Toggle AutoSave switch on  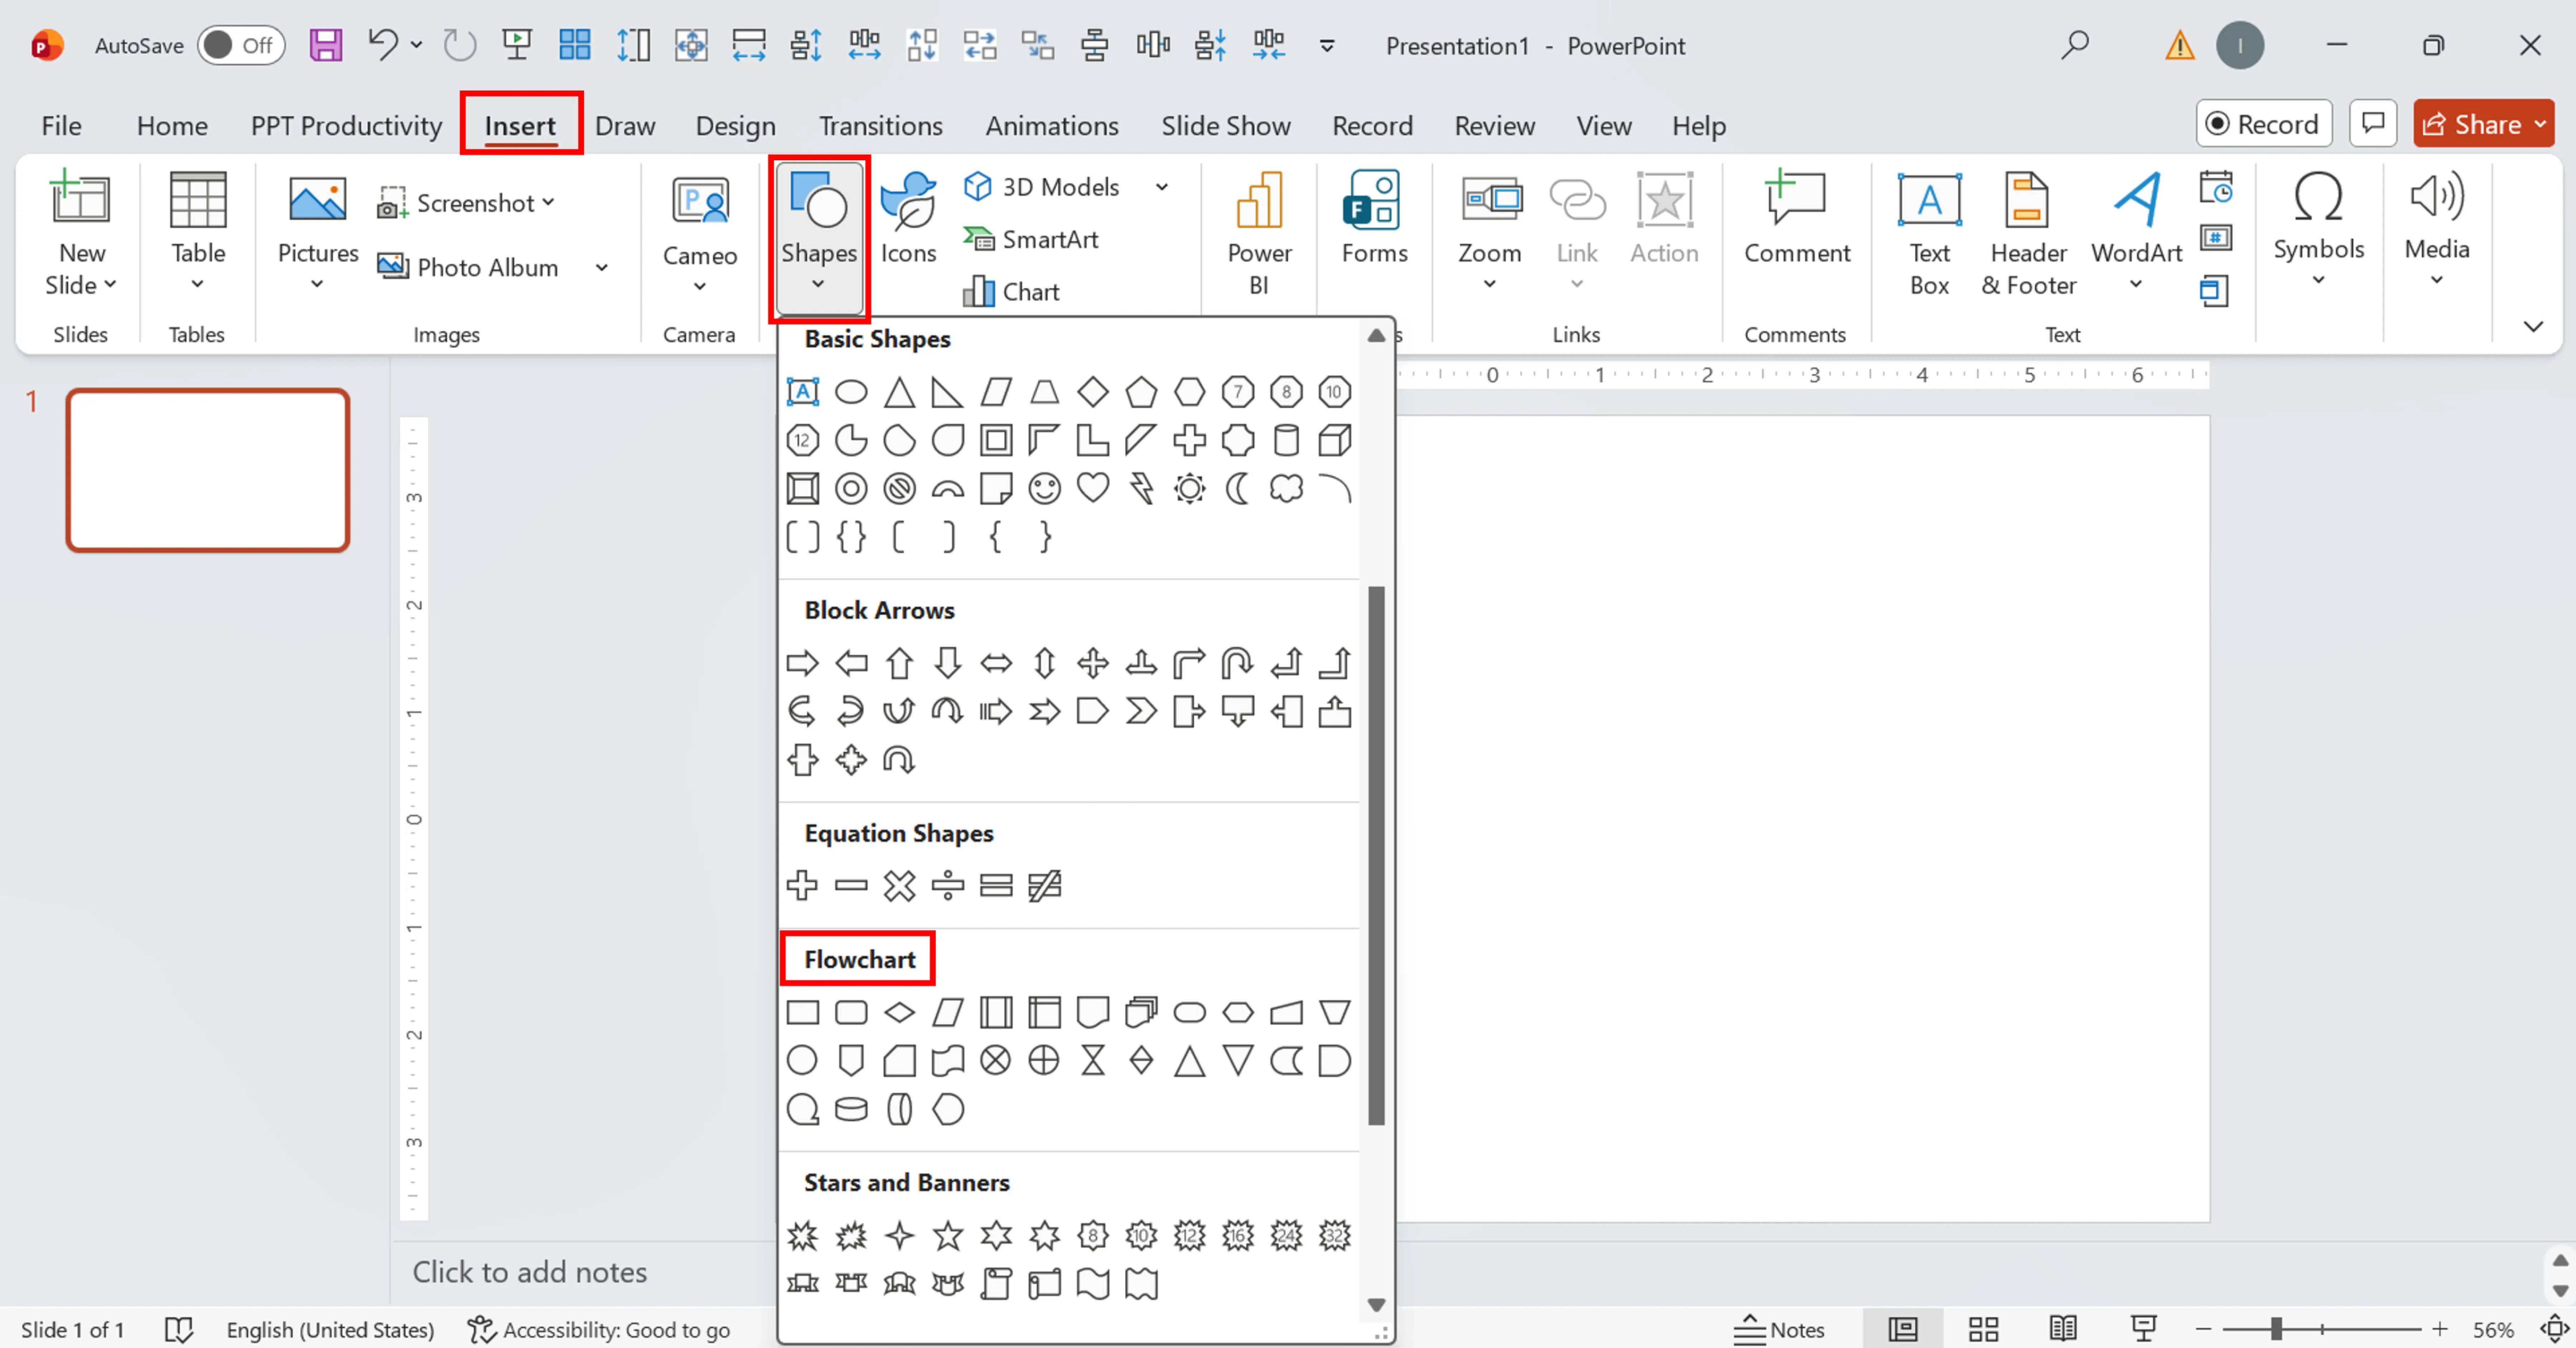click(x=241, y=45)
